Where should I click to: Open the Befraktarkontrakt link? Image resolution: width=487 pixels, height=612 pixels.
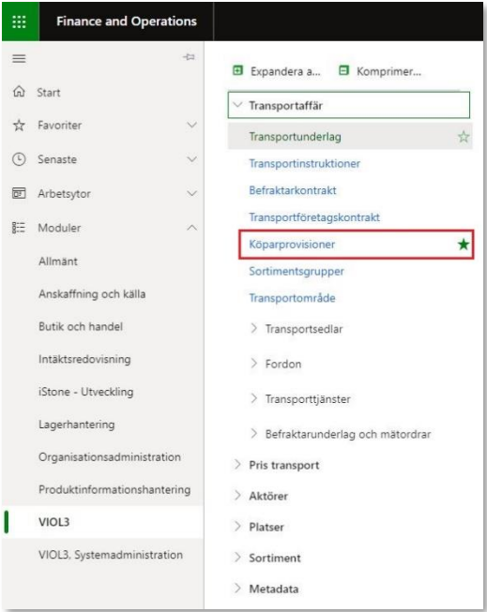pyautogui.click(x=293, y=190)
